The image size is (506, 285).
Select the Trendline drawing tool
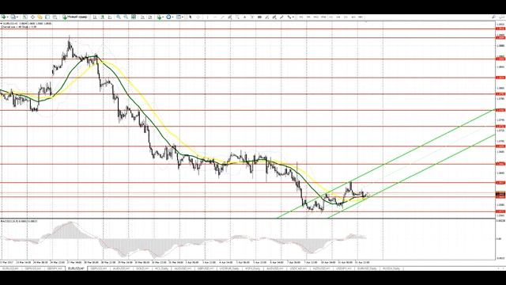coord(223,17)
